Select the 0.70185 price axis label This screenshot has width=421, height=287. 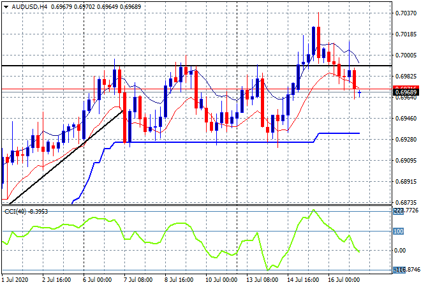[406, 34]
